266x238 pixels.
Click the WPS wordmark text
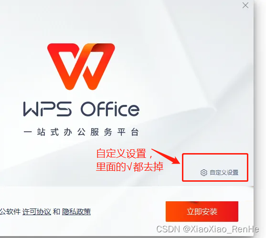pos(47,109)
